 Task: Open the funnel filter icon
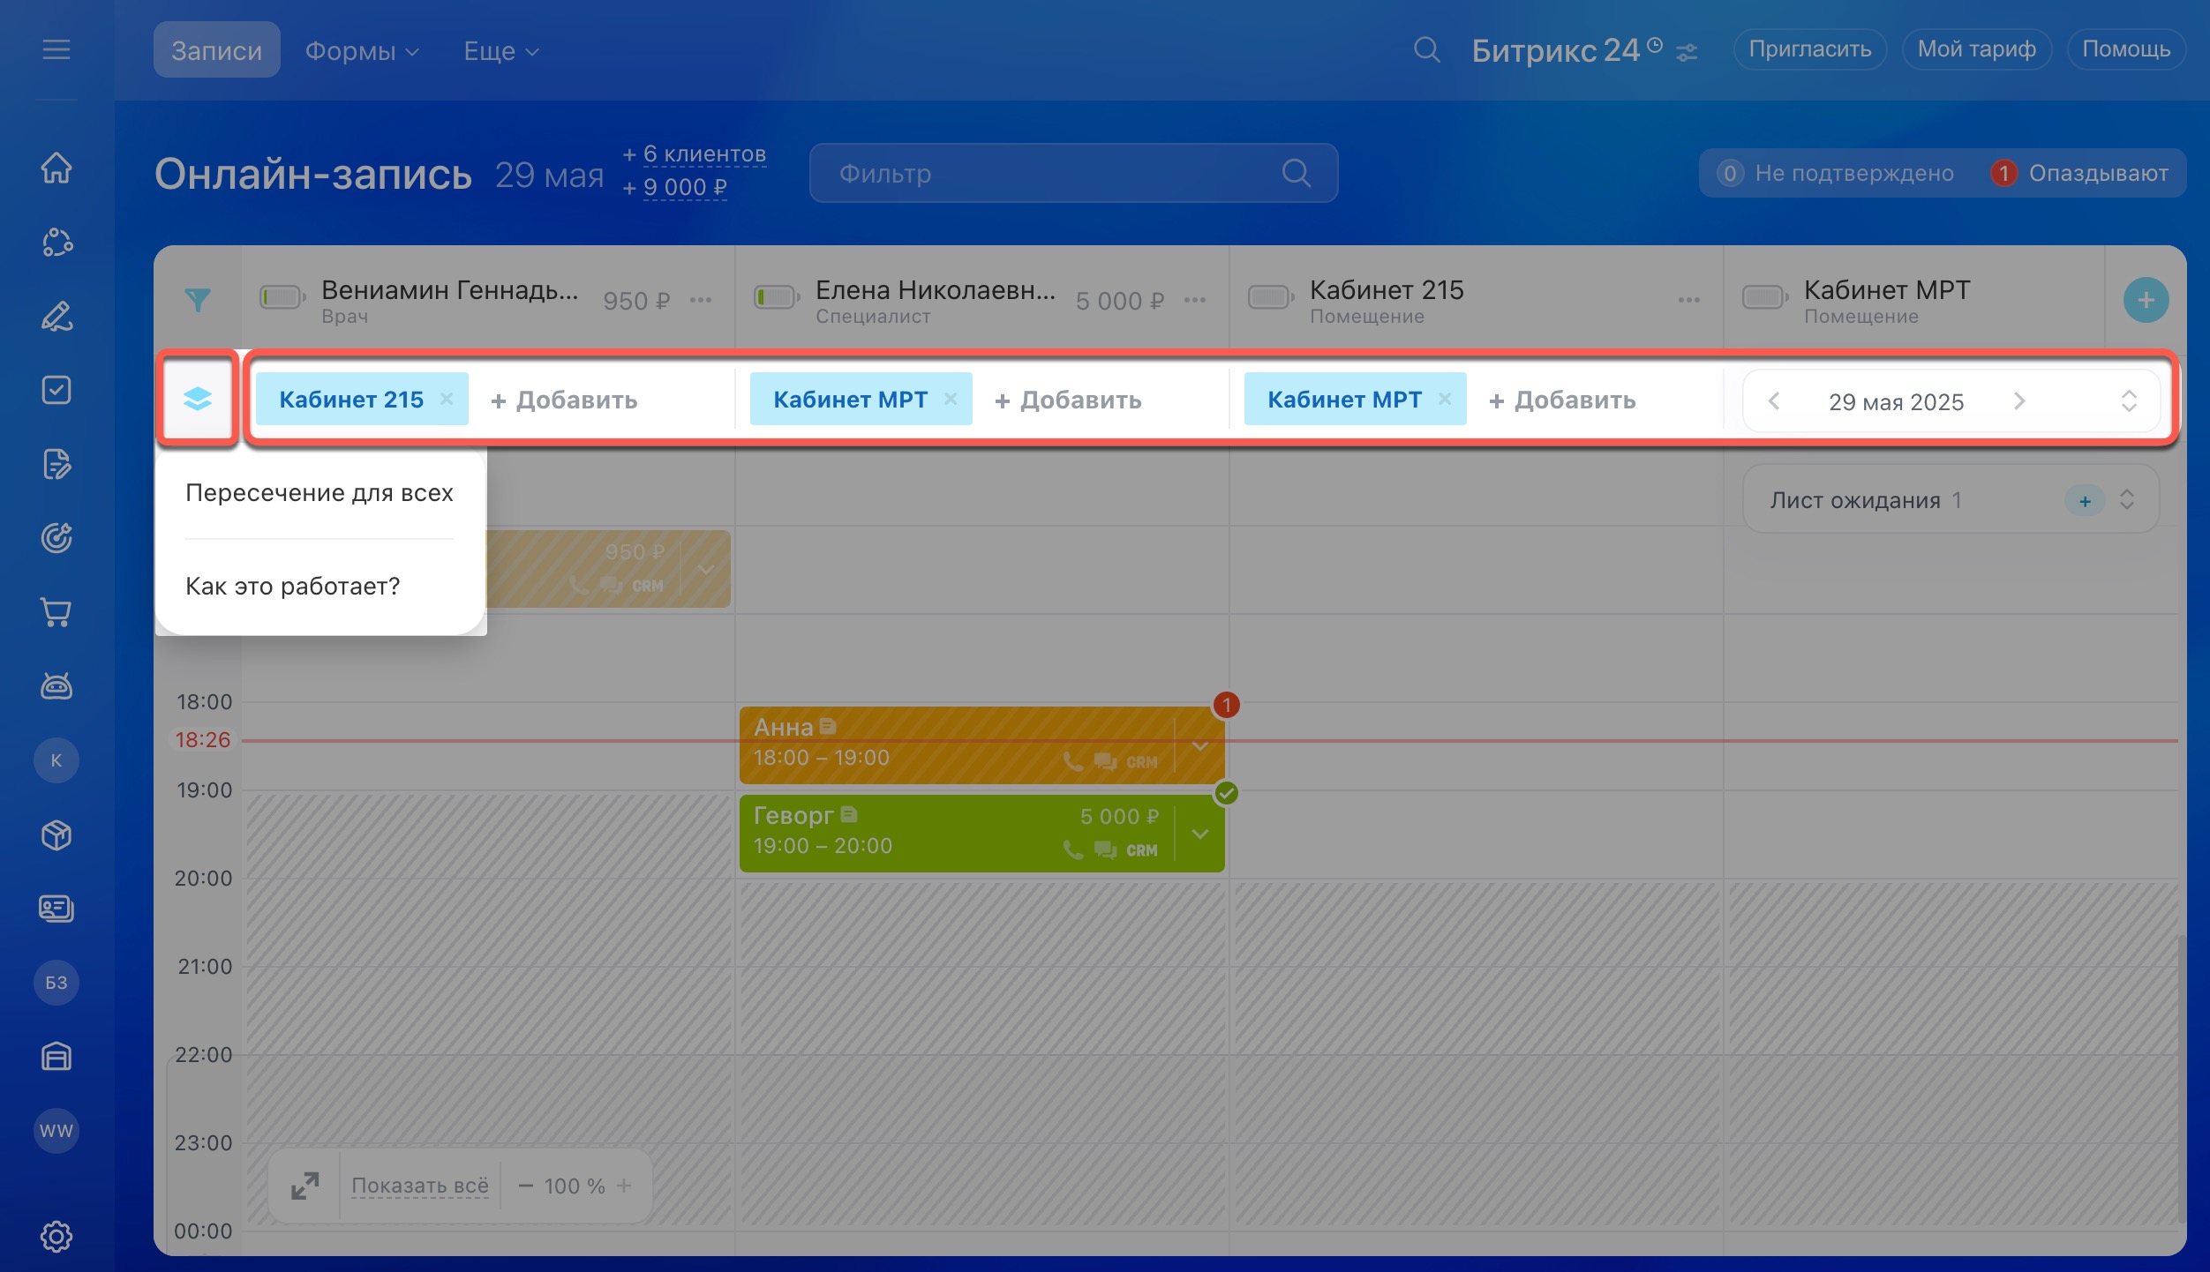198,300
